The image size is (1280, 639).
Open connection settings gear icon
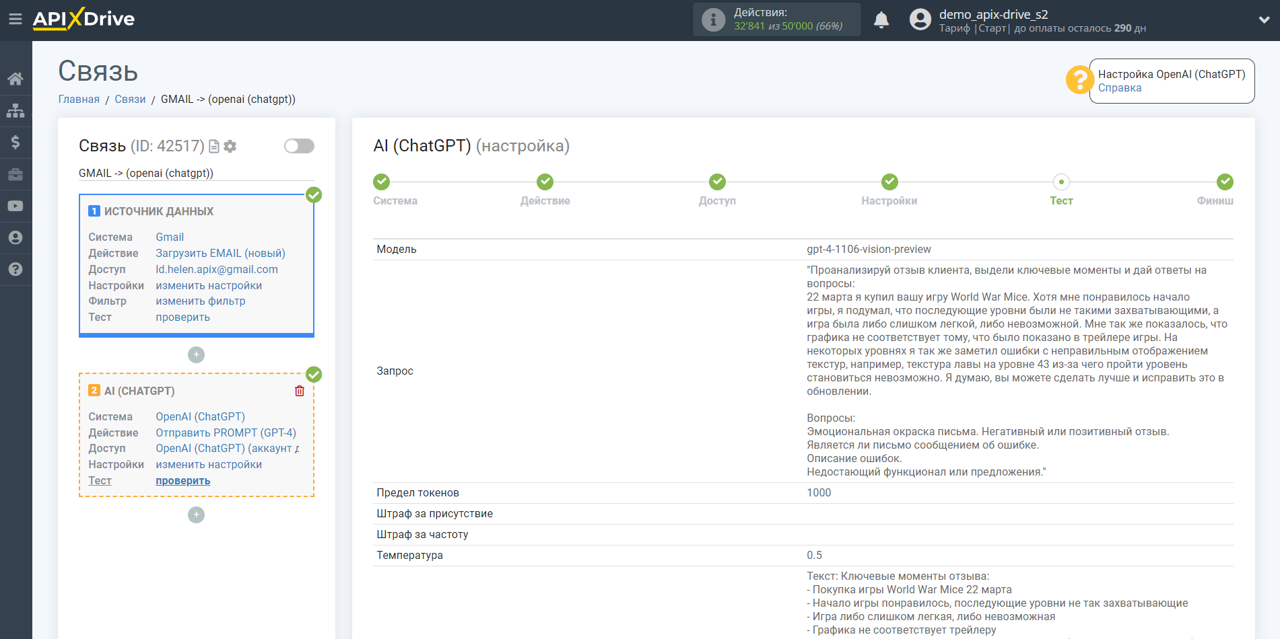click(x=230, y=146)
